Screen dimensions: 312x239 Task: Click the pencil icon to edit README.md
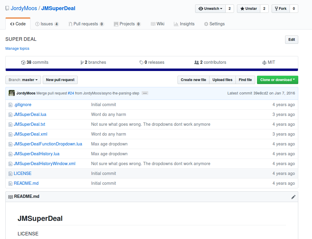(x=293, y=197)
